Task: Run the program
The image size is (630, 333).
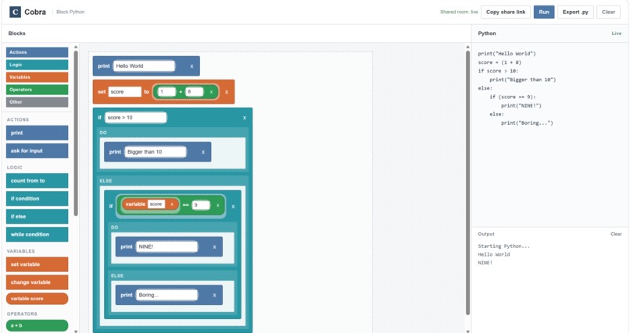Action: click(544, 12)
